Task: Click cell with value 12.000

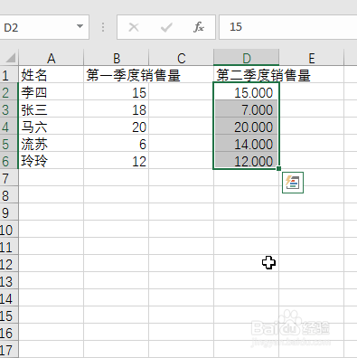Action: tap(247, 161)
